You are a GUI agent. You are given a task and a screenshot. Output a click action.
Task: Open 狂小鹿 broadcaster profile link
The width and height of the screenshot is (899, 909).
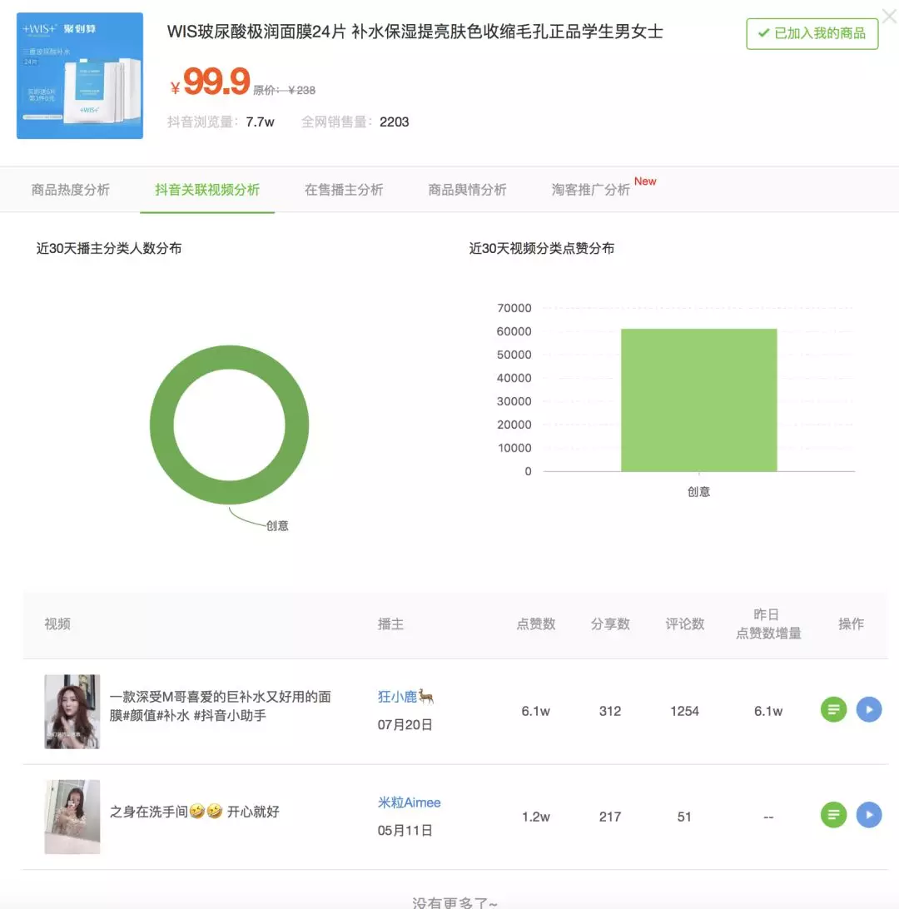click(405, 696)
